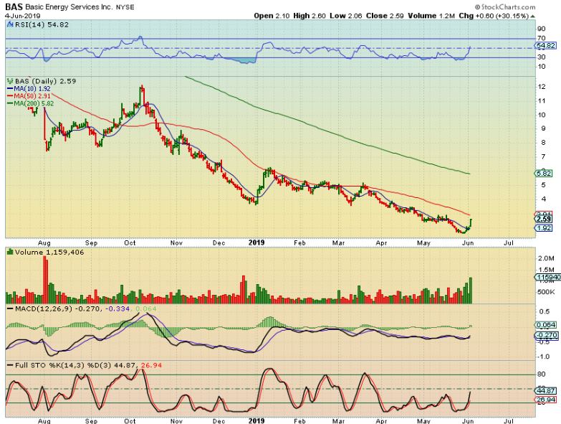The height and width of the screenshot is (424, 561).
Task: Select the blue MA(10) legend marker
Action: tap(9, 88)
